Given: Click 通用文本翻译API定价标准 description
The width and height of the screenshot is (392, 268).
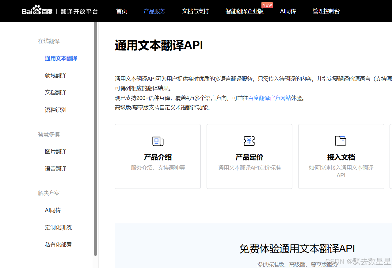Looking at the screenshot, I should 249,168.
